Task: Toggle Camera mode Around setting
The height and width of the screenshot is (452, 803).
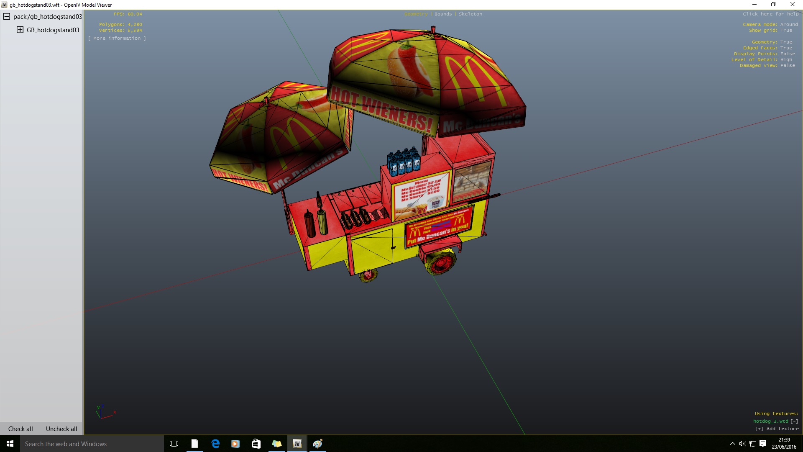Action: (x=770, y=24)
